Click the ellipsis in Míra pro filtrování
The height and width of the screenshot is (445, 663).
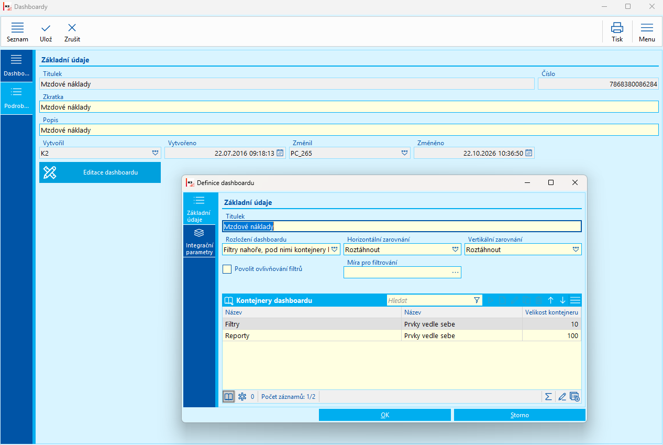[455, 273]
